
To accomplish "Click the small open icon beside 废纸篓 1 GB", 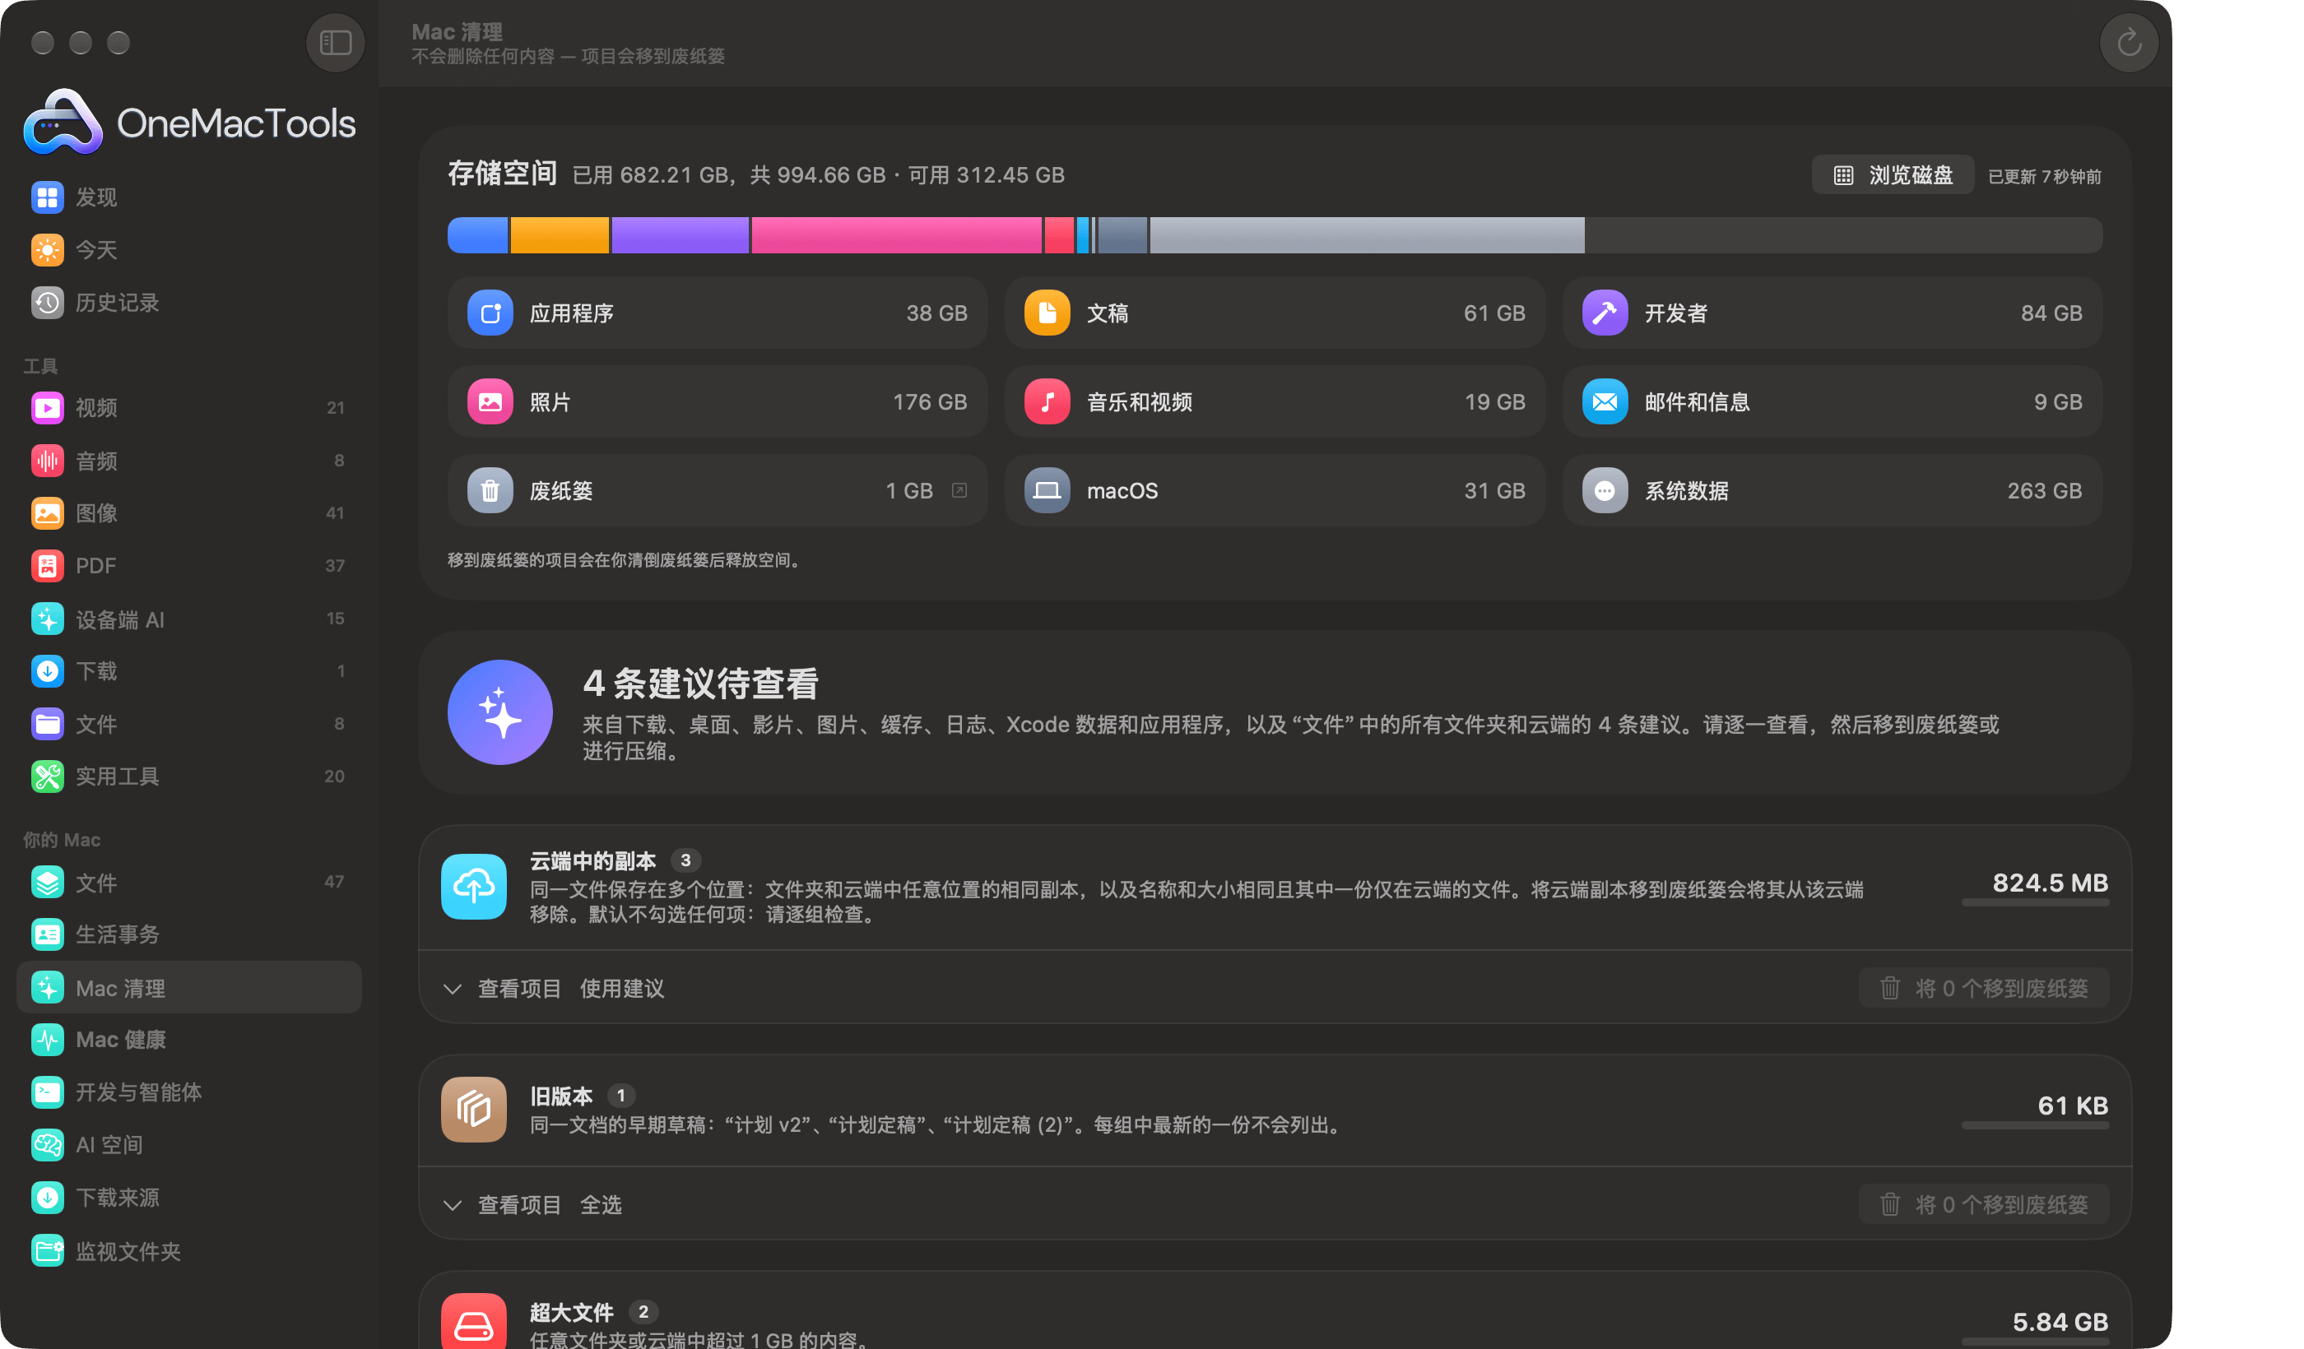I will [958, 491].
